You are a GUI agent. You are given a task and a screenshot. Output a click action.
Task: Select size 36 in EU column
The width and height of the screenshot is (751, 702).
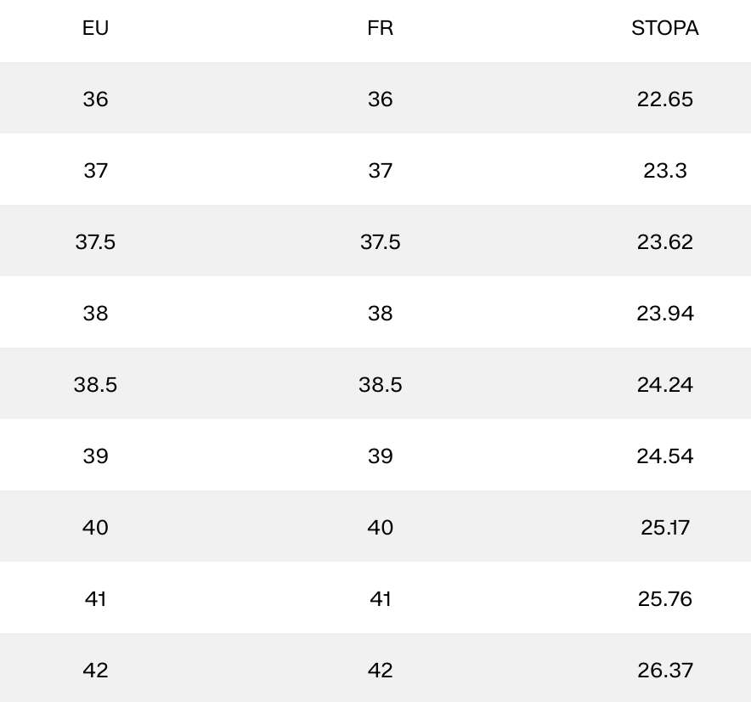(95, 99)
